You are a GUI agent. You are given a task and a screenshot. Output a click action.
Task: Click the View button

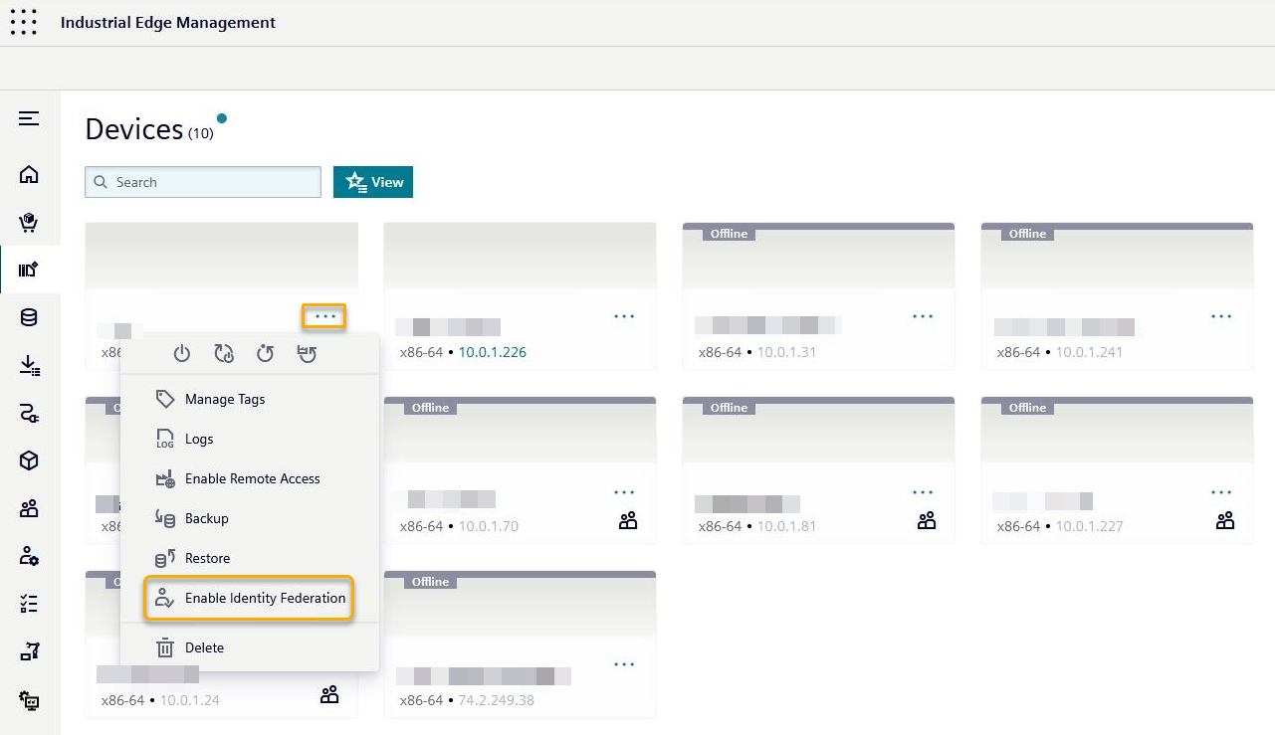pos(373,182)
